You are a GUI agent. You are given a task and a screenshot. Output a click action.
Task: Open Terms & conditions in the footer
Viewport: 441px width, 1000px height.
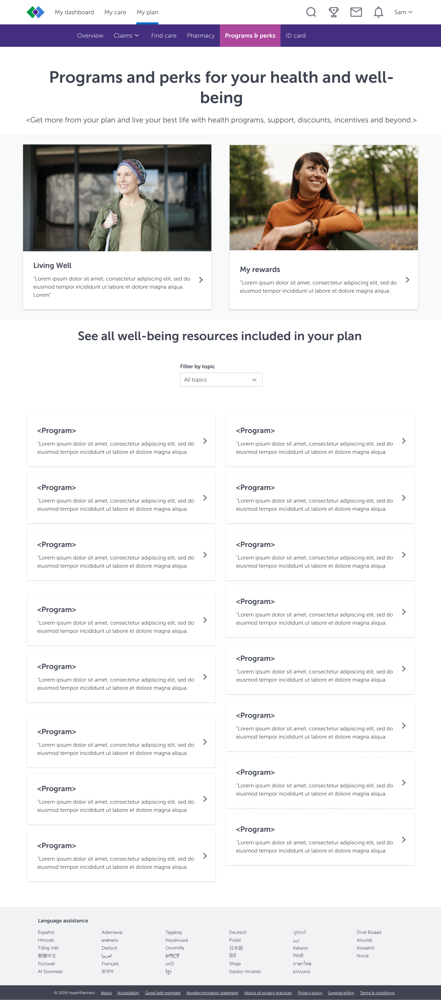pos(377,993)
